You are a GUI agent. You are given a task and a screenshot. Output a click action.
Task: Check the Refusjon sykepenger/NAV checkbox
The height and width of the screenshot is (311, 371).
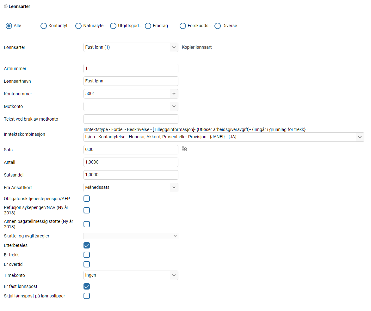87,210
